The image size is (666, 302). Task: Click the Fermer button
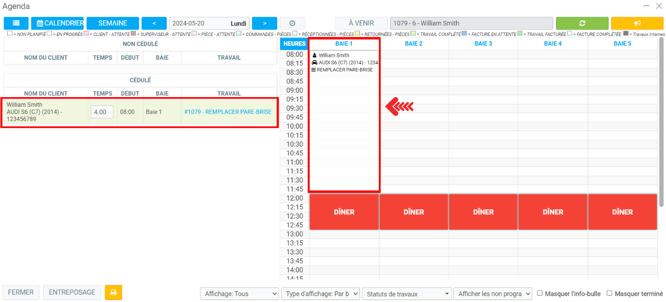pos(21,292)
